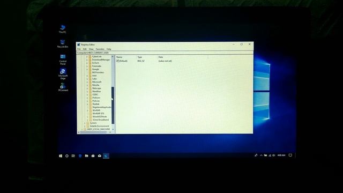Open the volume control in tray

(x=274, y=155)
